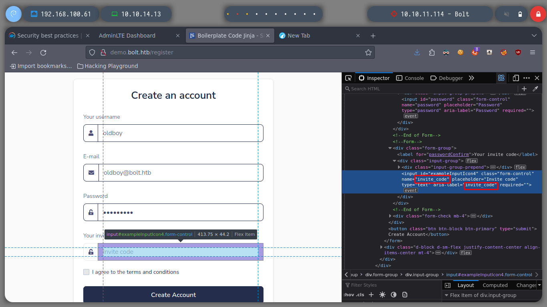The image size is (547, 307).
Task: Select div.input-group in the breadcrumbs
Action: coord(422,275)
